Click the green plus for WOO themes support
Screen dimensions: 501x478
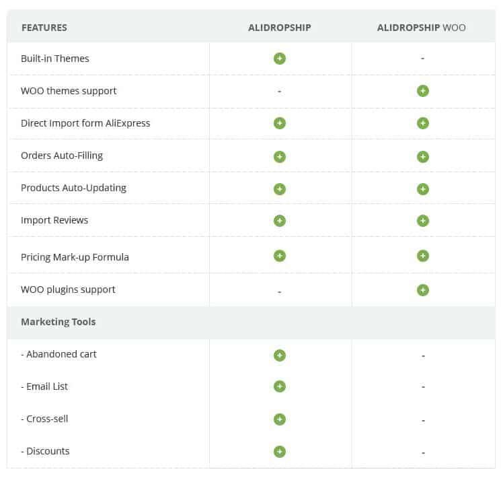[x=423, y=91]
